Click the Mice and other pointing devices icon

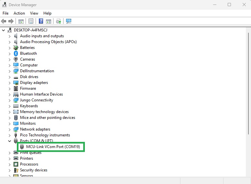click(x=16, y=118)
